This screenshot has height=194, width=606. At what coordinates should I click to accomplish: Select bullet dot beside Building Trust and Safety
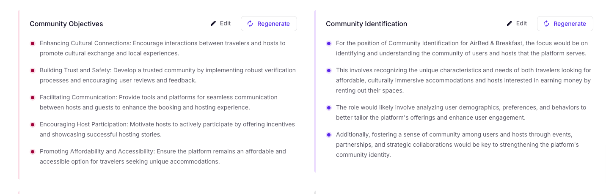click(x=33, y=71)
